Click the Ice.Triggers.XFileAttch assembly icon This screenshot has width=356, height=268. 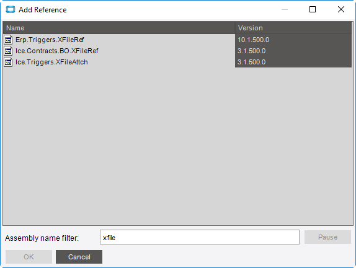(8, 62)
